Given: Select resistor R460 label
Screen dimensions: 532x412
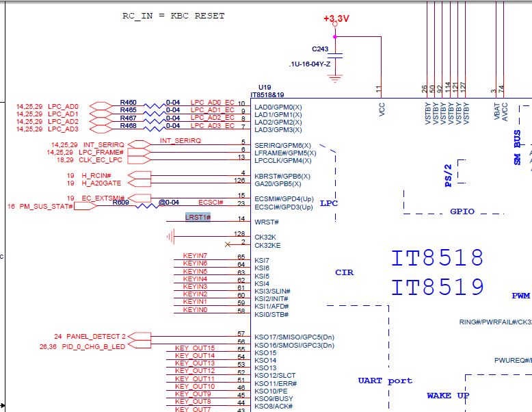Looking at the screenshot, I should 129,102.
